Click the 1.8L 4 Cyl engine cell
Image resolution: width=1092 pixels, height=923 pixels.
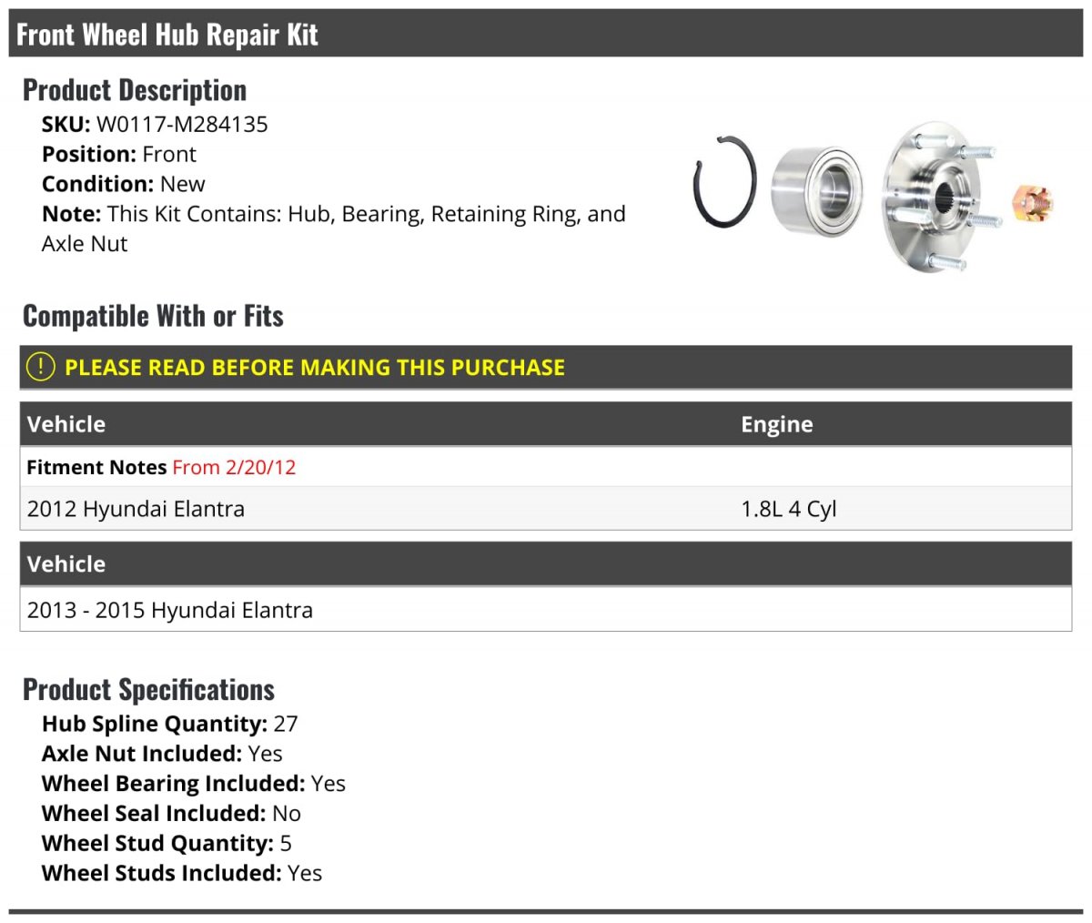point(788,509)
